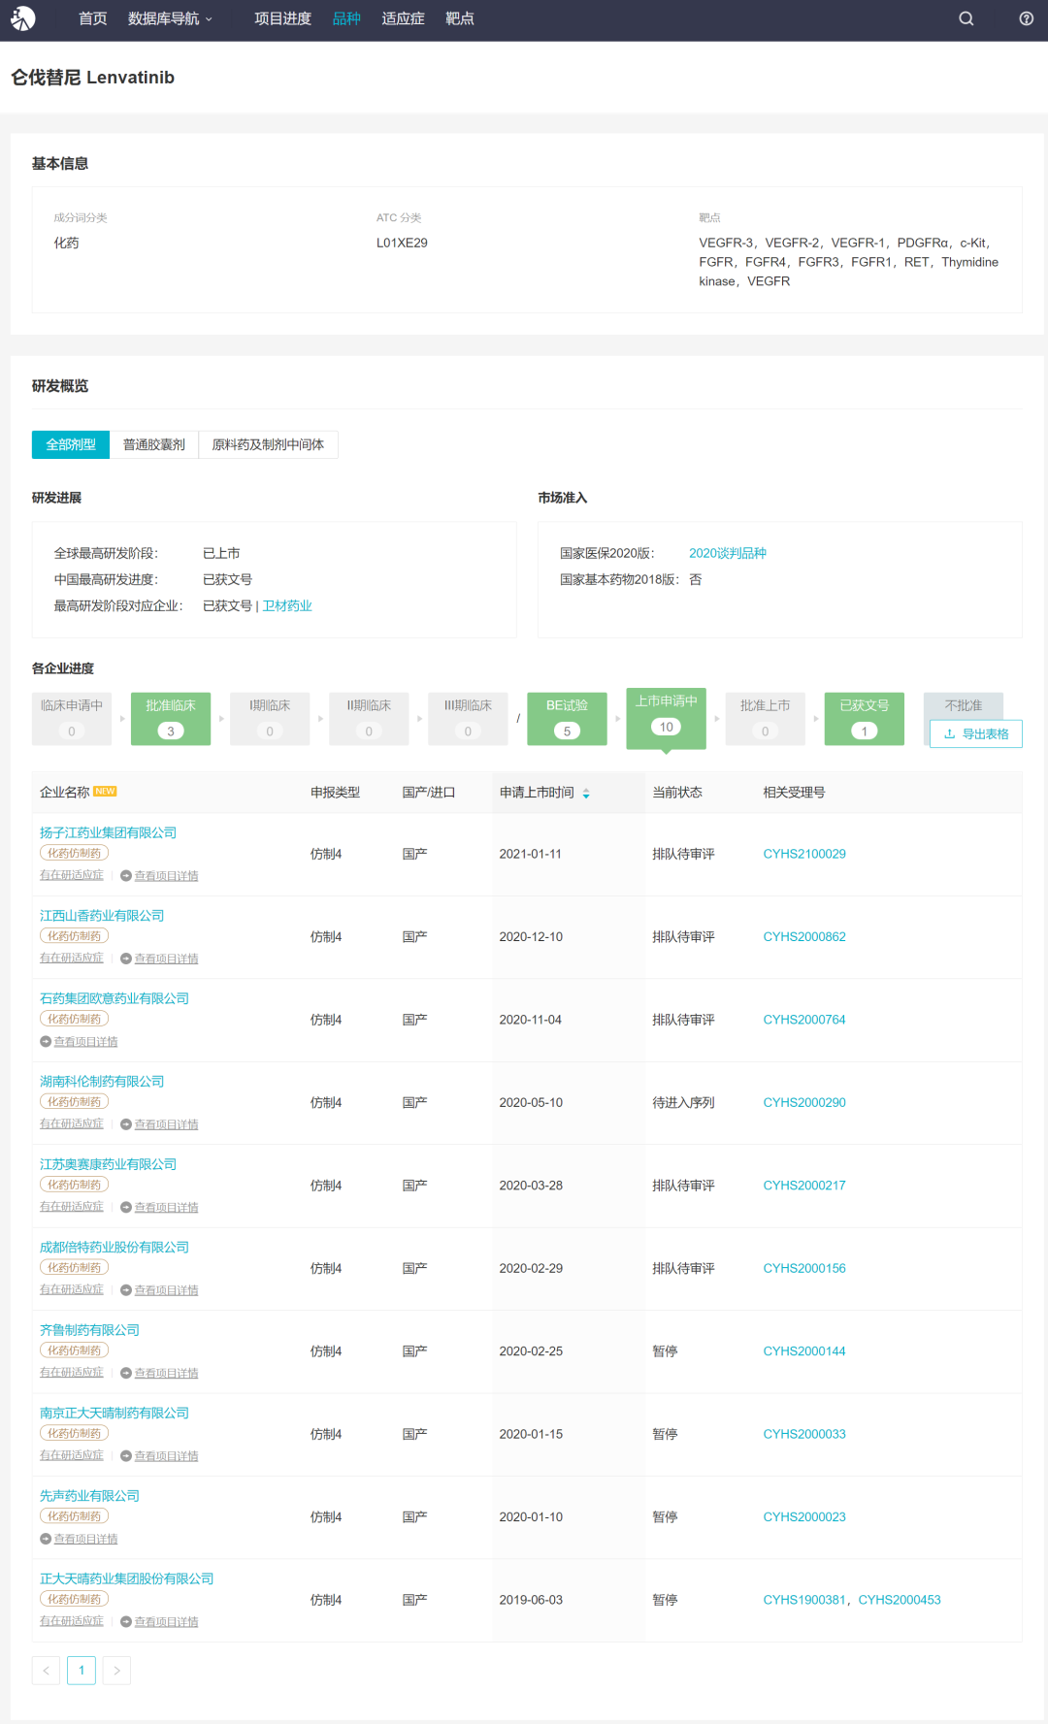Go to next page arrow
1048x1724 pixels.
(x=116, y=1671)
